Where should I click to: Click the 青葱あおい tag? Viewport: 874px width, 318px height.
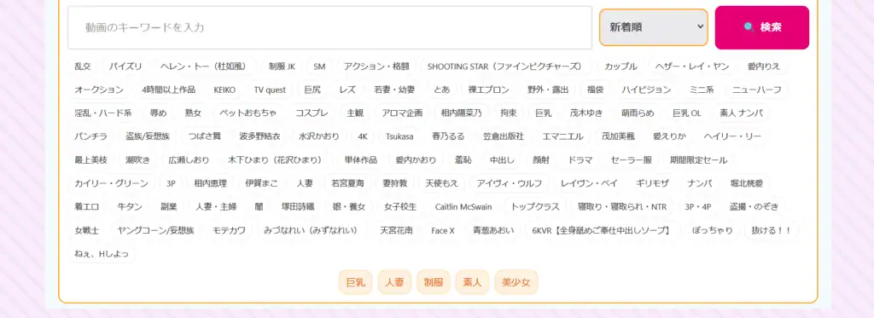coord(493,230)
